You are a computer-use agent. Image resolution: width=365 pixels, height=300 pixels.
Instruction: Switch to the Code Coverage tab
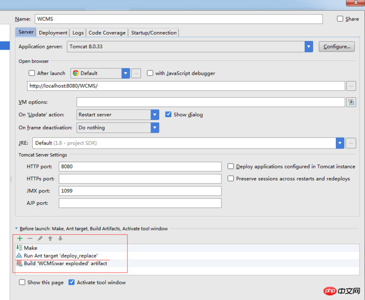107,32
